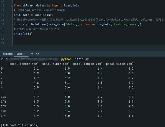This screenshot has width=165, height=127.
Task: Click load_iris() call on line 15
Action: (x=44, y=15)
